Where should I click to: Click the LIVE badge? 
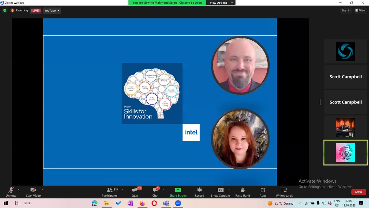pyautogui.click(x=36, y=10)
